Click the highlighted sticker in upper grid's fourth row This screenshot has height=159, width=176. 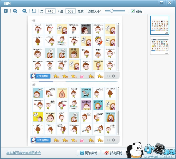pos(74,65)
